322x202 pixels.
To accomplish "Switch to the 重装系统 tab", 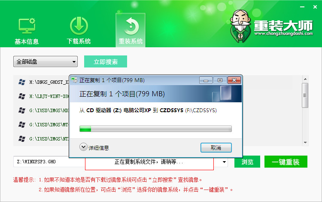I will 131,30.
